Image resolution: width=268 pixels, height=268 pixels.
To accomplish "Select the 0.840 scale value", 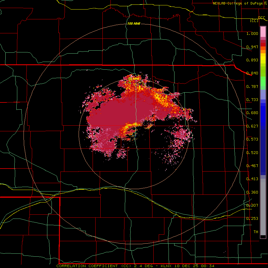I will pos(252,73).
